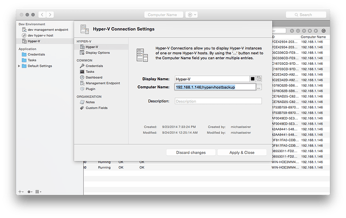Select the Plugin settings section
Image resolution: width=346 pixels, height=218 pixels.
tap(90, 88)
